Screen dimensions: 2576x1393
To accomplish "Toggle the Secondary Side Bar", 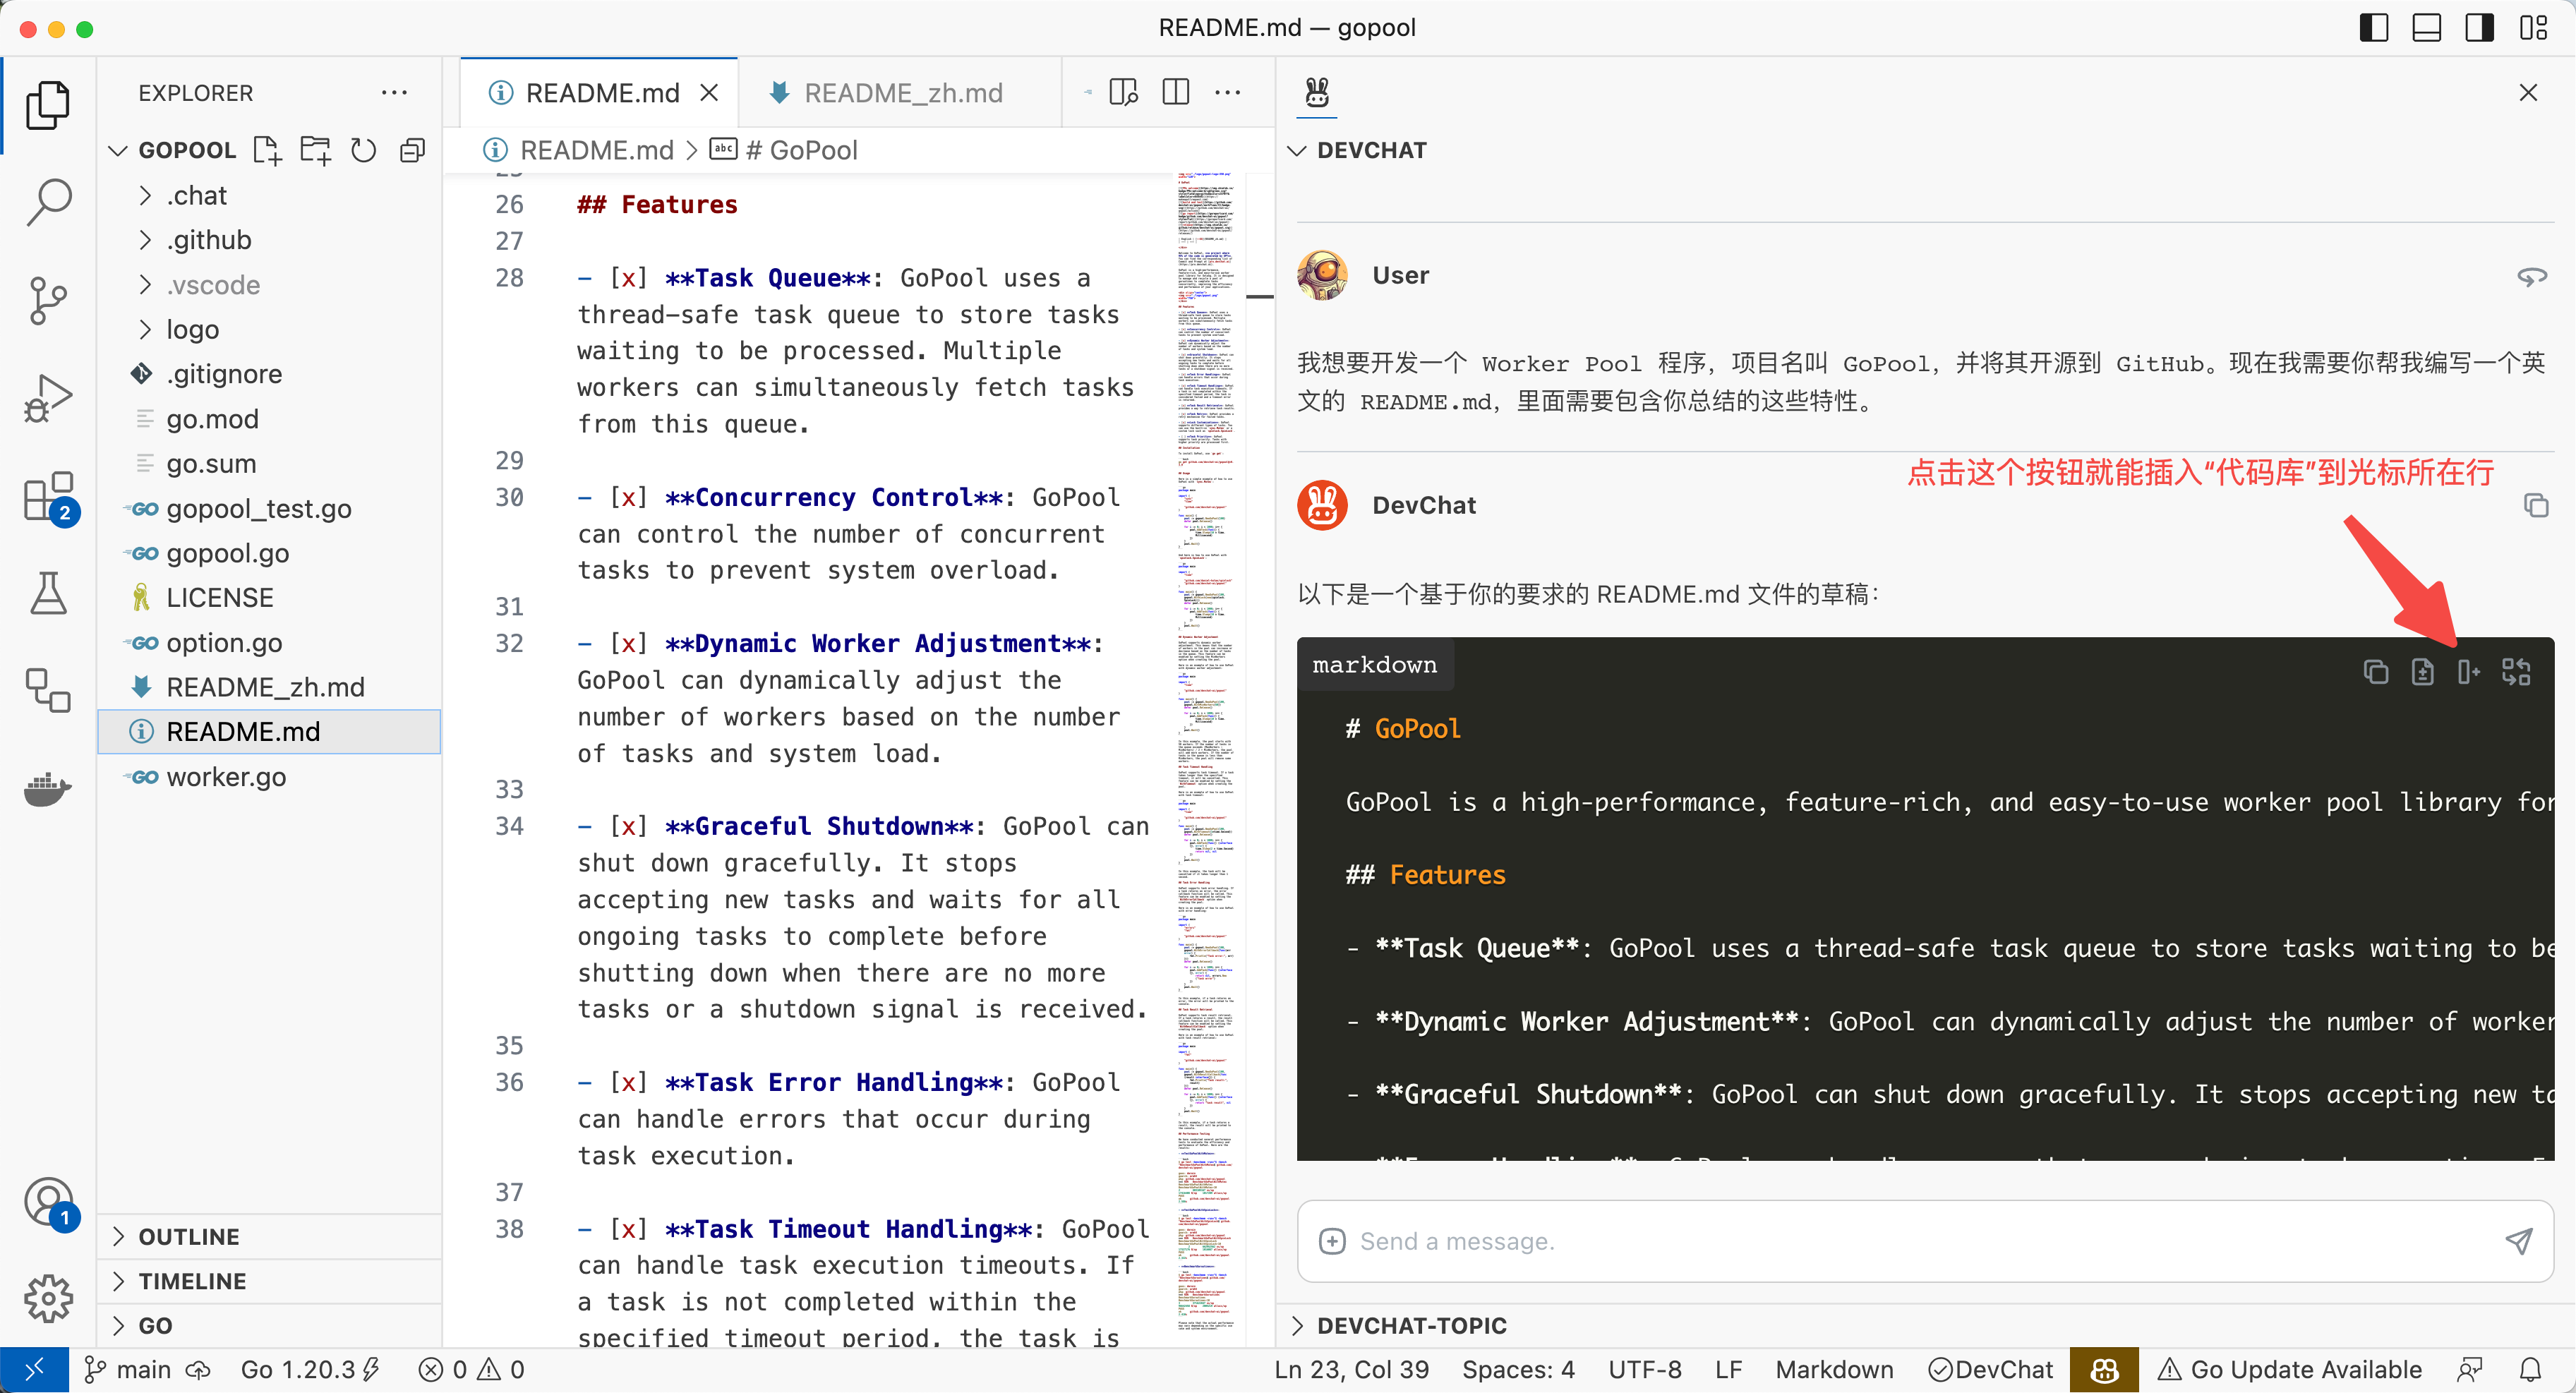I will tap(2479, 27).
